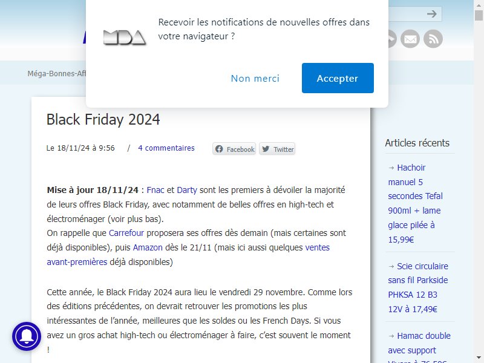
Task: Open Scie circulaire Parkside recent article
Action: (x=419, y=287)
